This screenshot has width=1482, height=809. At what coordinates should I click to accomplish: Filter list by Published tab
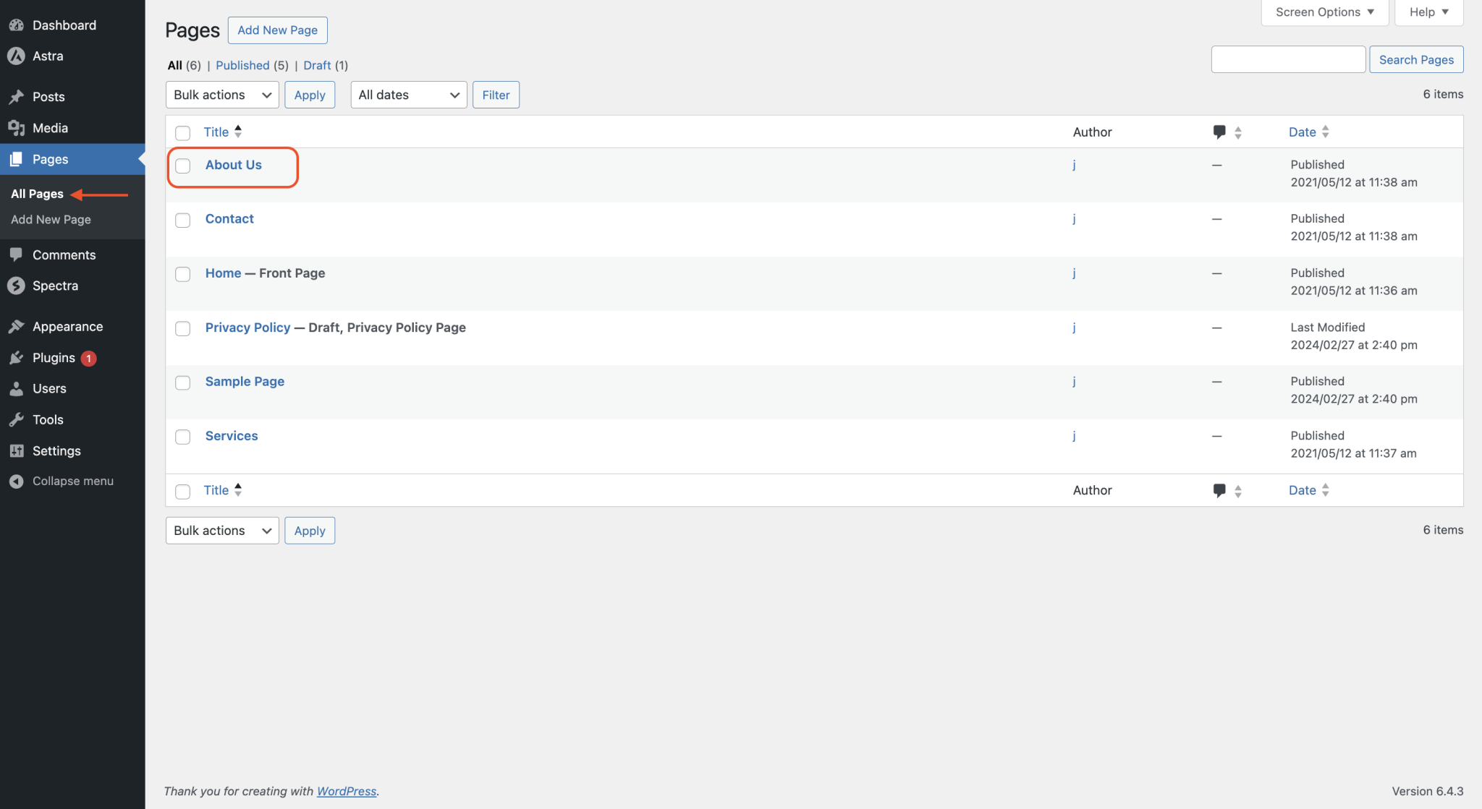pos(242,65)
